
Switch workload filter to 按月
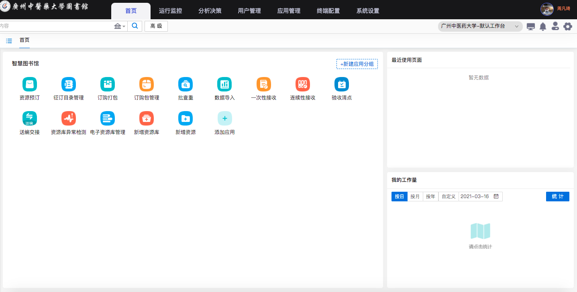[x=415, y=197]
